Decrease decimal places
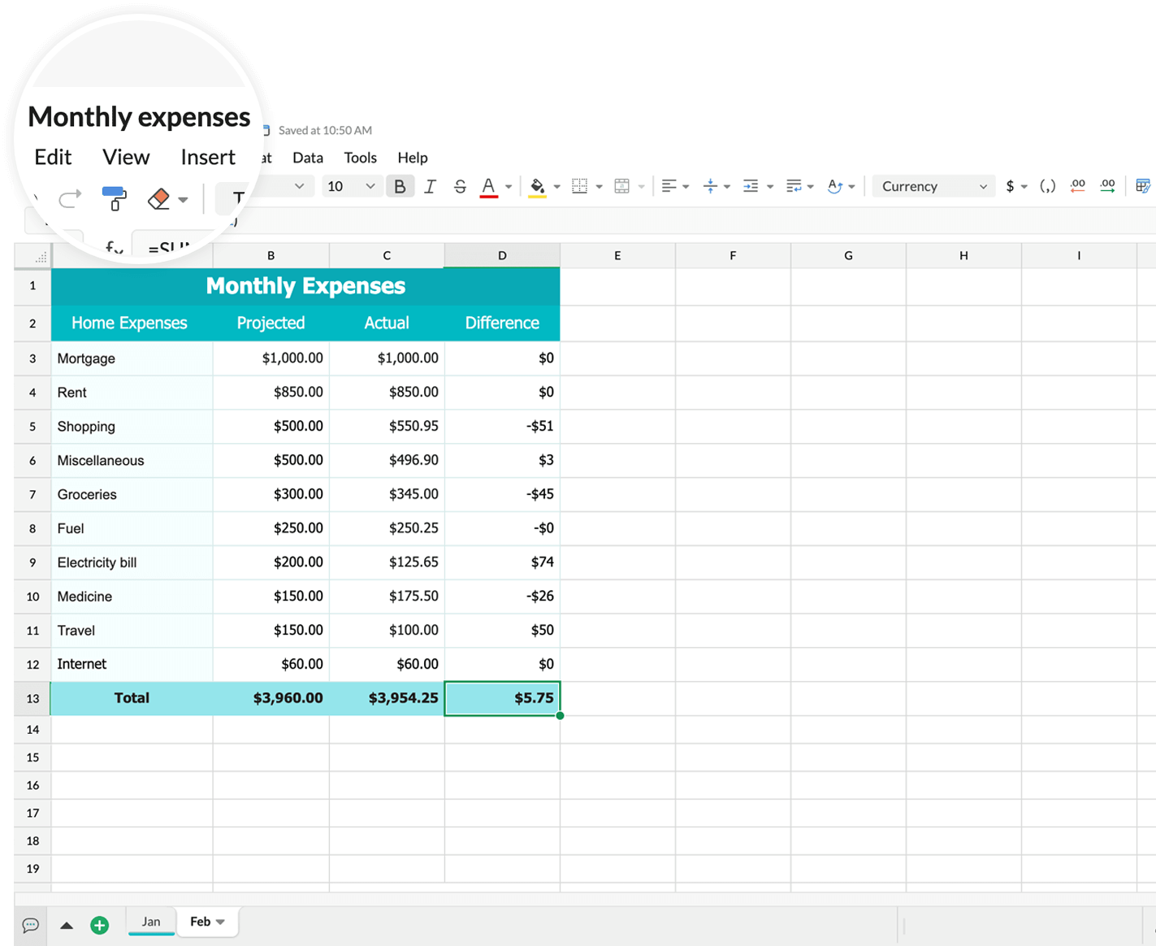1156x946 pixels. pos(1077,186)
